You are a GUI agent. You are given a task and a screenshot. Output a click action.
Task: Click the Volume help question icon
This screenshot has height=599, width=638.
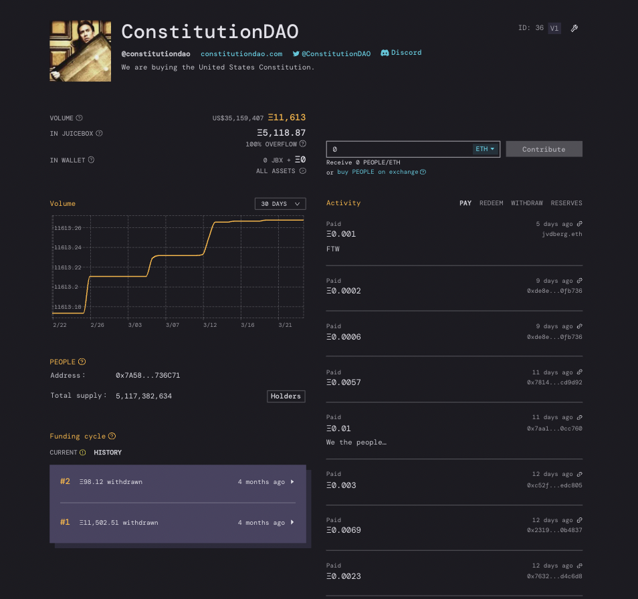tap(80, 118)
